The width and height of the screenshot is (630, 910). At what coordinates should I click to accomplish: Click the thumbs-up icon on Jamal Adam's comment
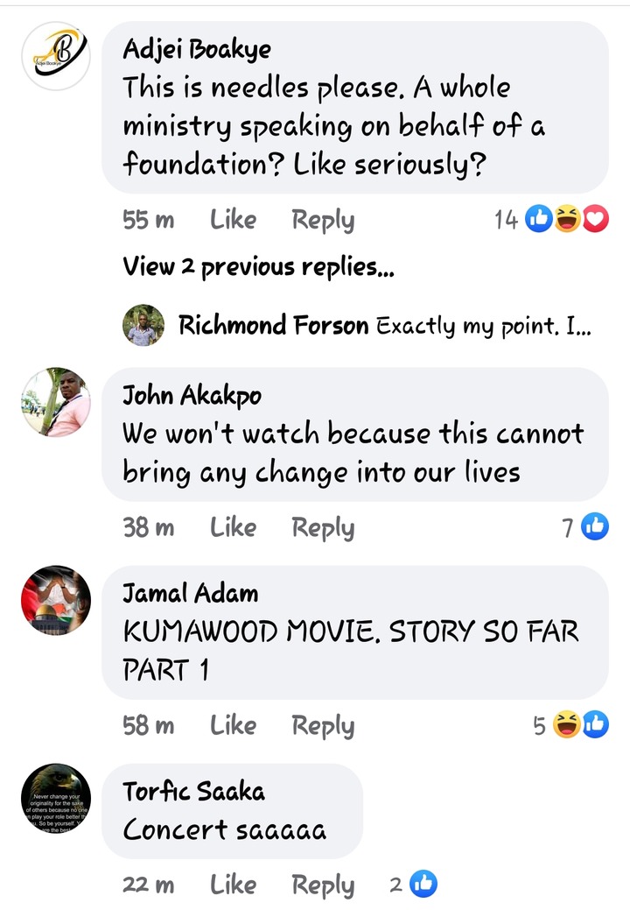pyautogui.click(x=595, y=725)
